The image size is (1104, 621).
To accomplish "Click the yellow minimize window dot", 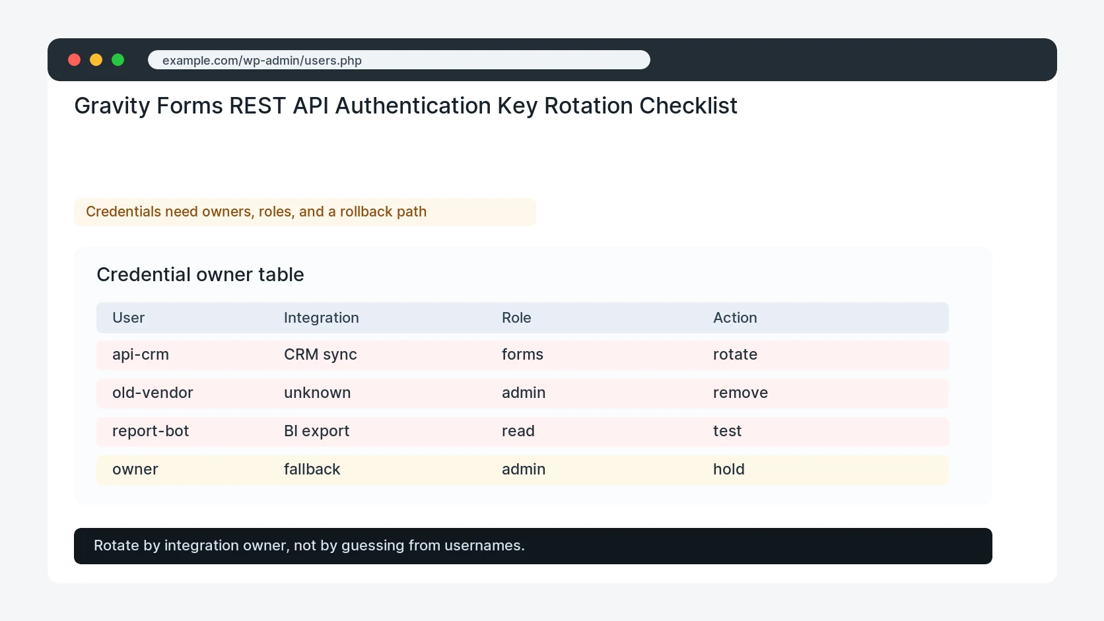I will (96, 60).
